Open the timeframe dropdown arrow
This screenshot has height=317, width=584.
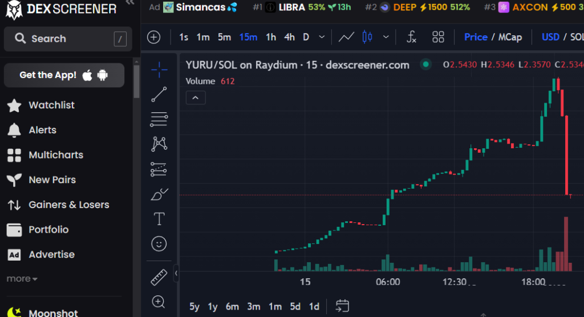tap(322, 37)
